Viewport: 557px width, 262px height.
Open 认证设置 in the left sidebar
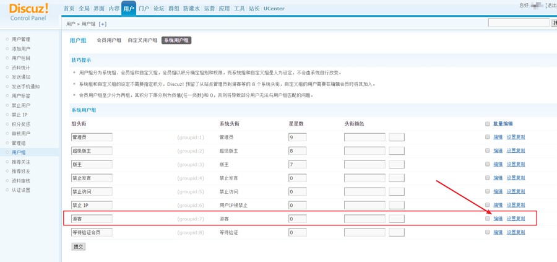coord(20,190)
